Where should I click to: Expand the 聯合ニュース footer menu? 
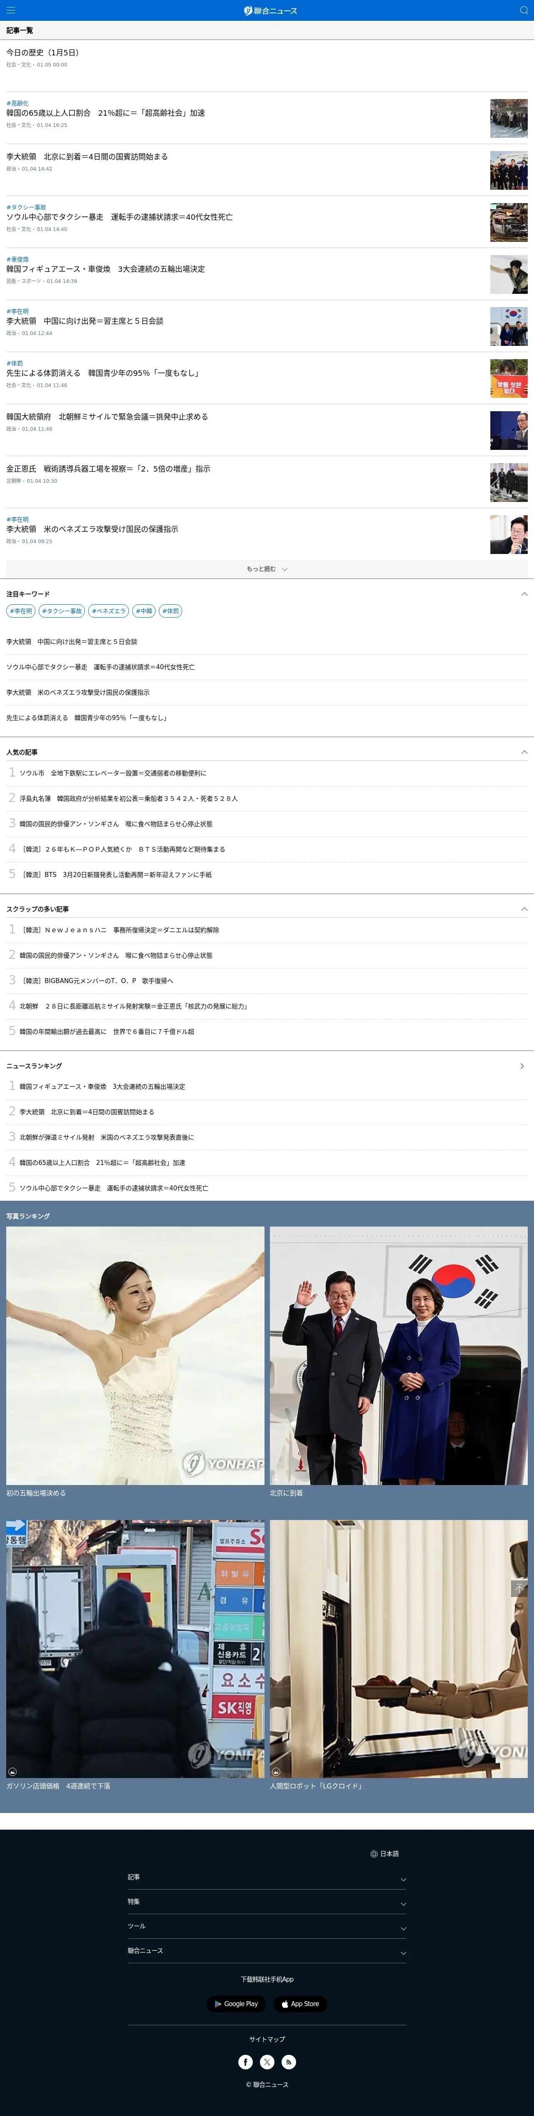coord(267,1952)
